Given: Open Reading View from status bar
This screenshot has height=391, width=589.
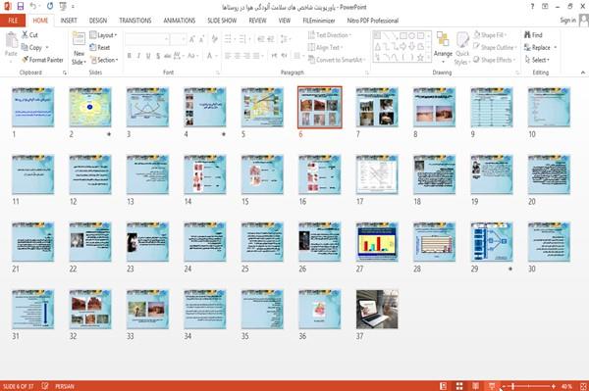Looking at the screenshot, I should tap(475, 386).
